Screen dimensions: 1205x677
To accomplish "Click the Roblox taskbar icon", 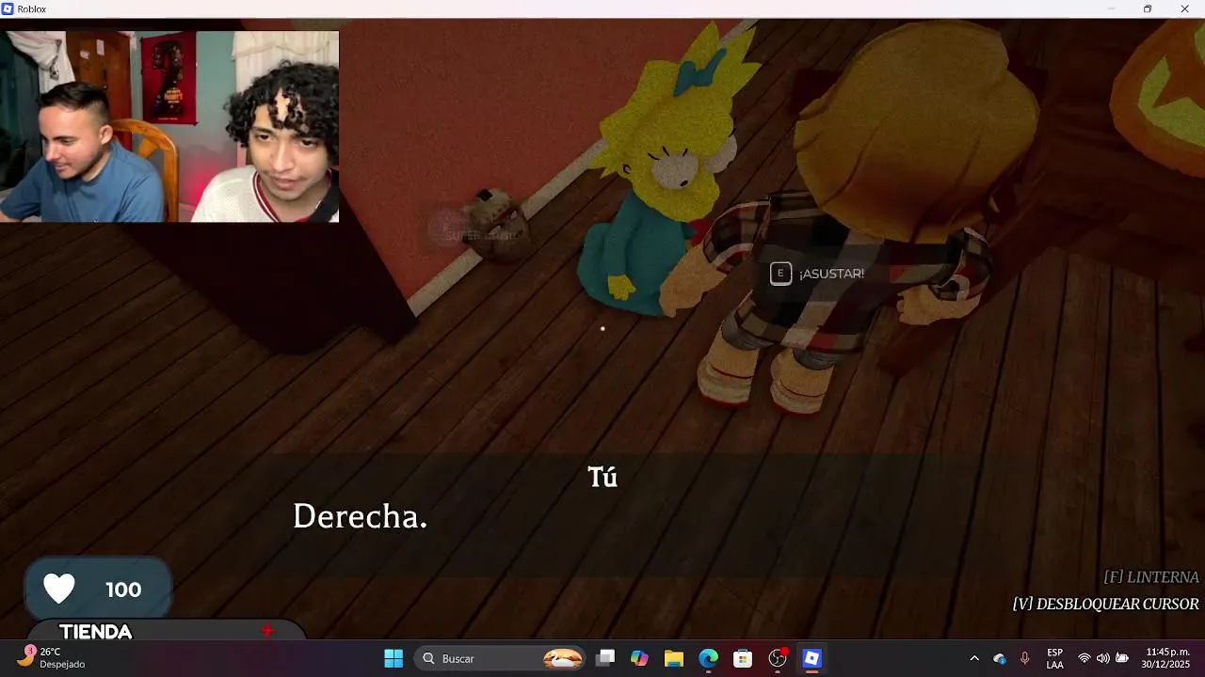I will [x=811, y=658].
